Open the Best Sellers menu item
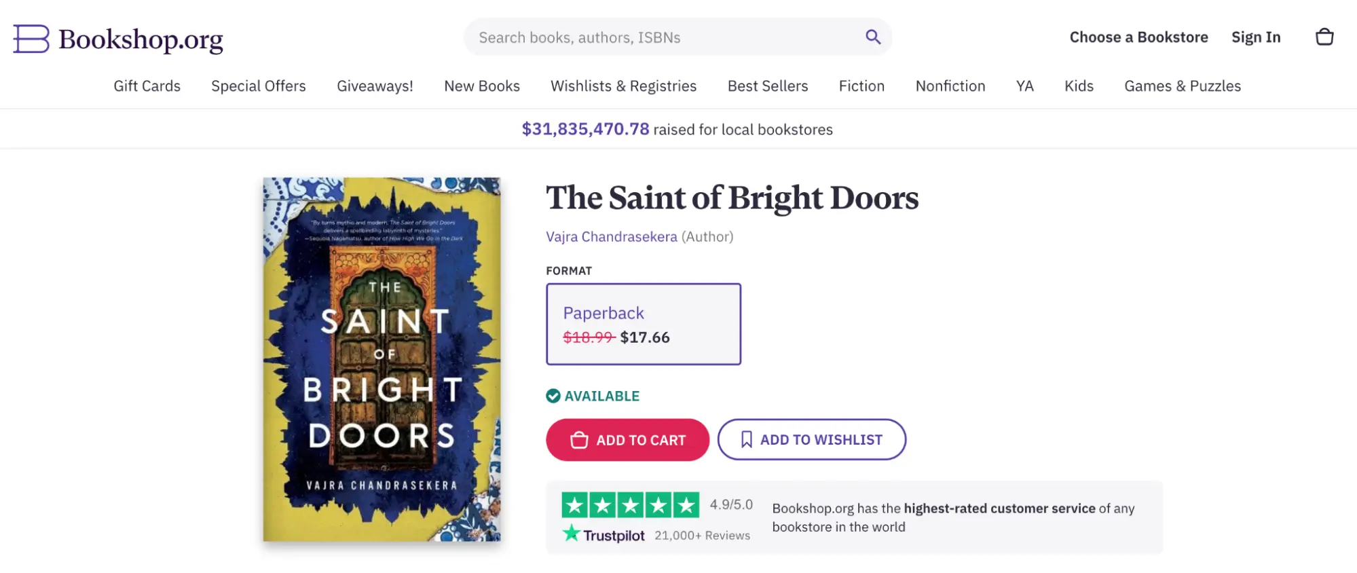The image size is (1357, 573). pyautogui.click(x=767, y=86)
